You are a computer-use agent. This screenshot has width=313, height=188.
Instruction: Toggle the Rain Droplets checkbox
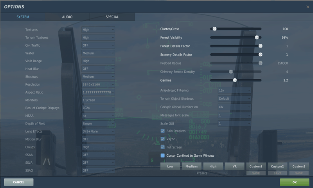point(162,131)
